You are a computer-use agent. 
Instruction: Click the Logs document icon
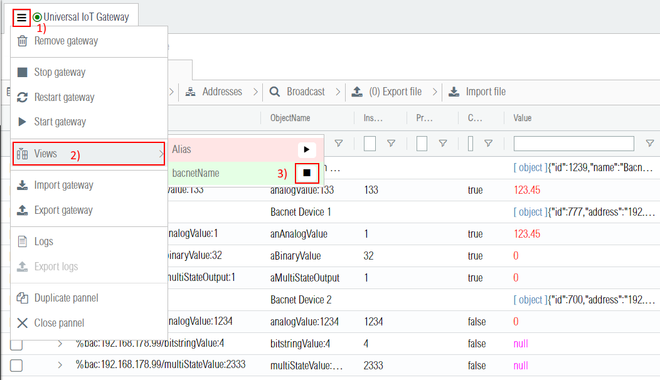[x=23, y=242]
